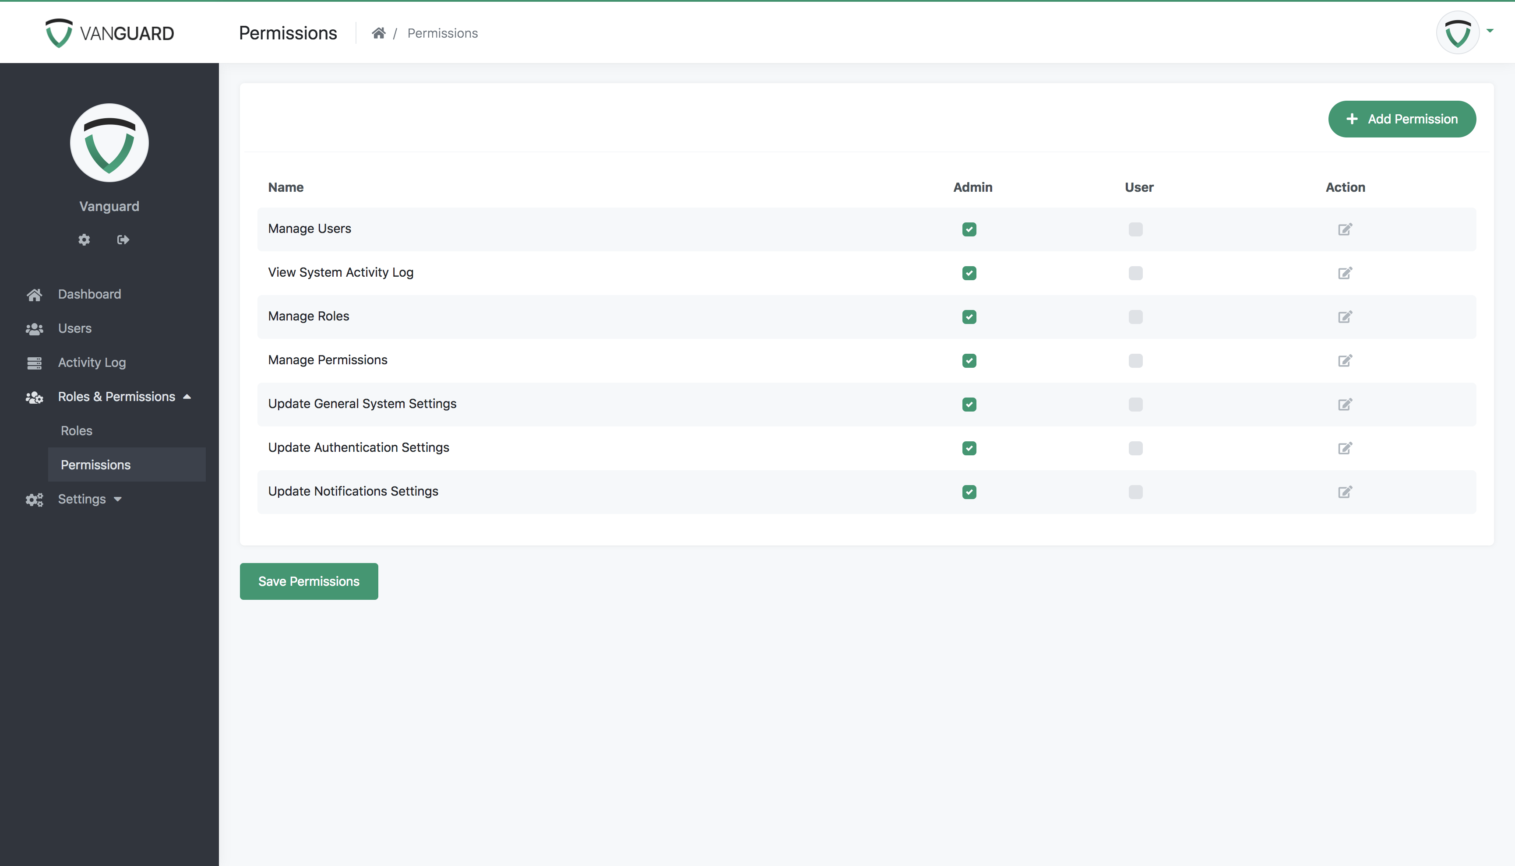1515x866 pixels.
Task: Click the home breadcrumb icon
Action: 379,33
